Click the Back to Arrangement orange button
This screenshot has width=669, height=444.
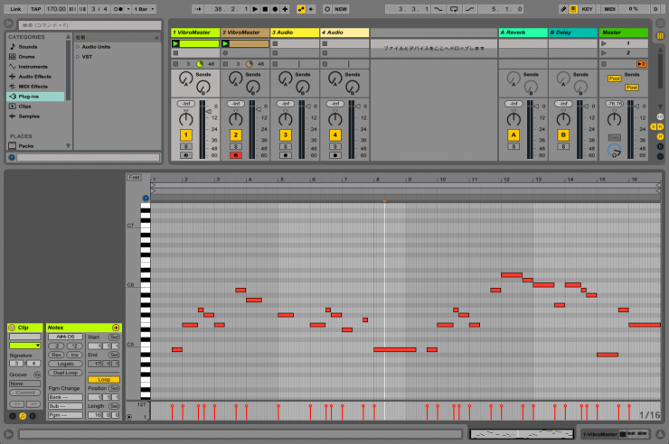[641, 64]
